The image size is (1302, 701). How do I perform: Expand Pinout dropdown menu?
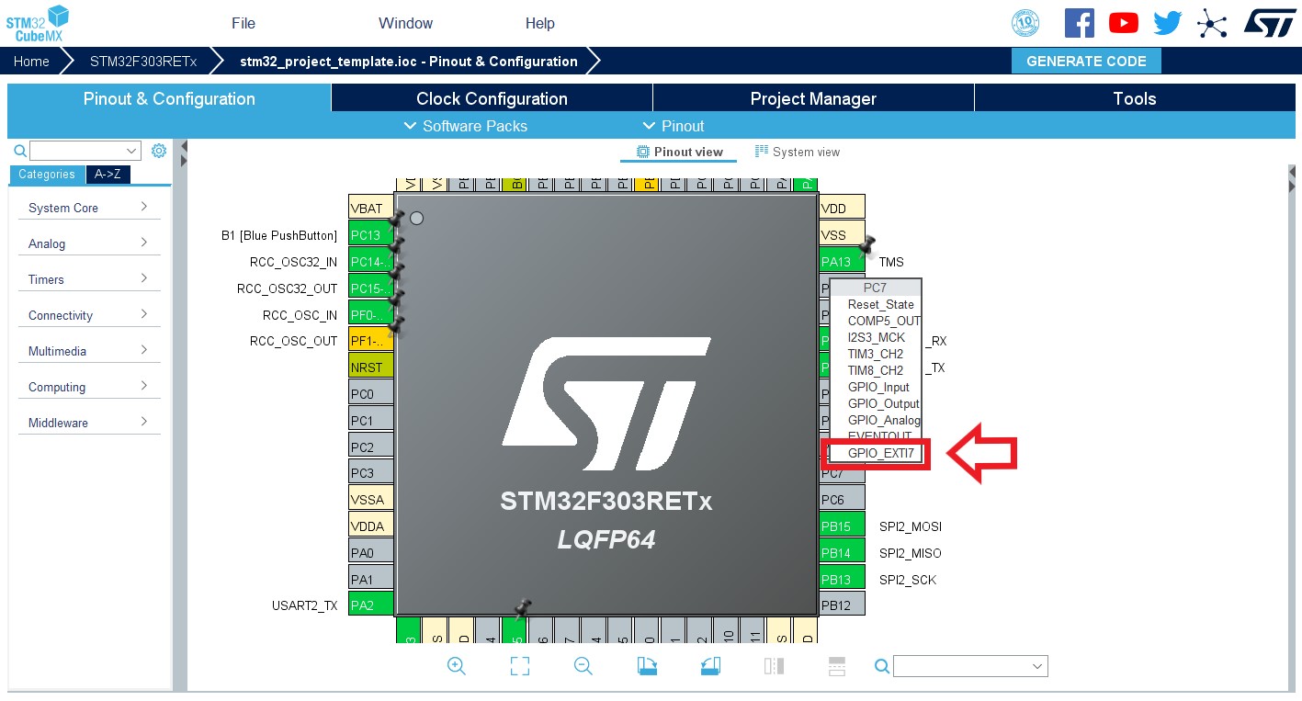673,126
